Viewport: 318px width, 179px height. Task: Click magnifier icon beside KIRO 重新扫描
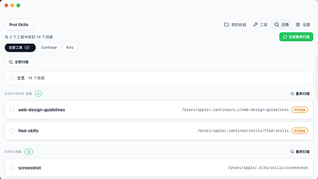[292, 152]
